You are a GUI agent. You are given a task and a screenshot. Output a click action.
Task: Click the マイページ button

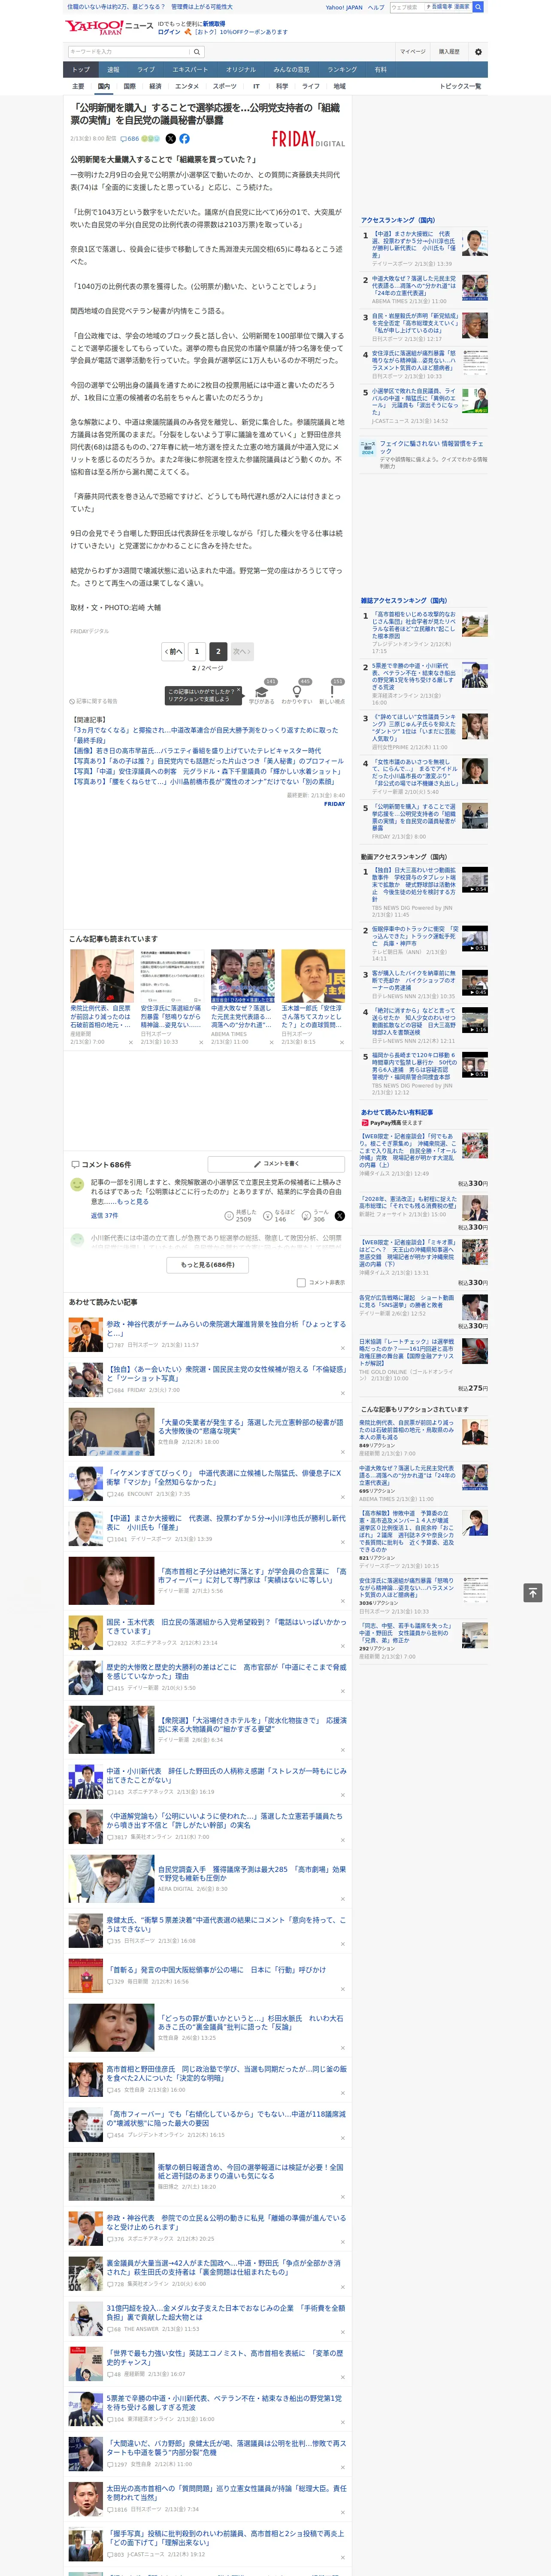point(413,51)
